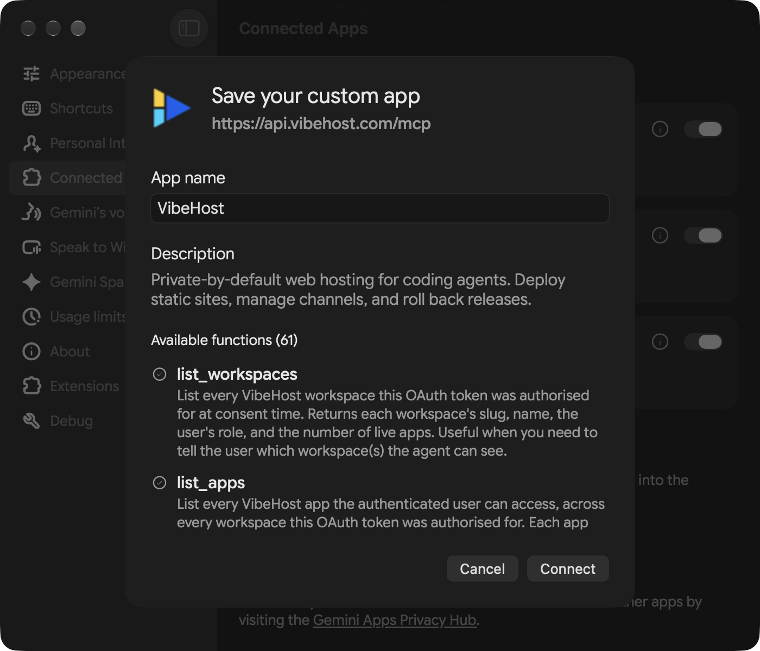
Task: Click the list_apps function name
Action: [x=211, y=483]
